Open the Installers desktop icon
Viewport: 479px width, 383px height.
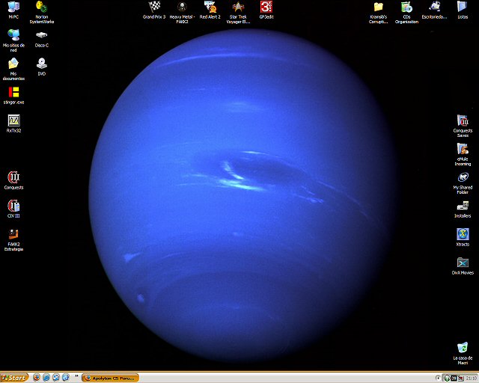pos(463,206)
